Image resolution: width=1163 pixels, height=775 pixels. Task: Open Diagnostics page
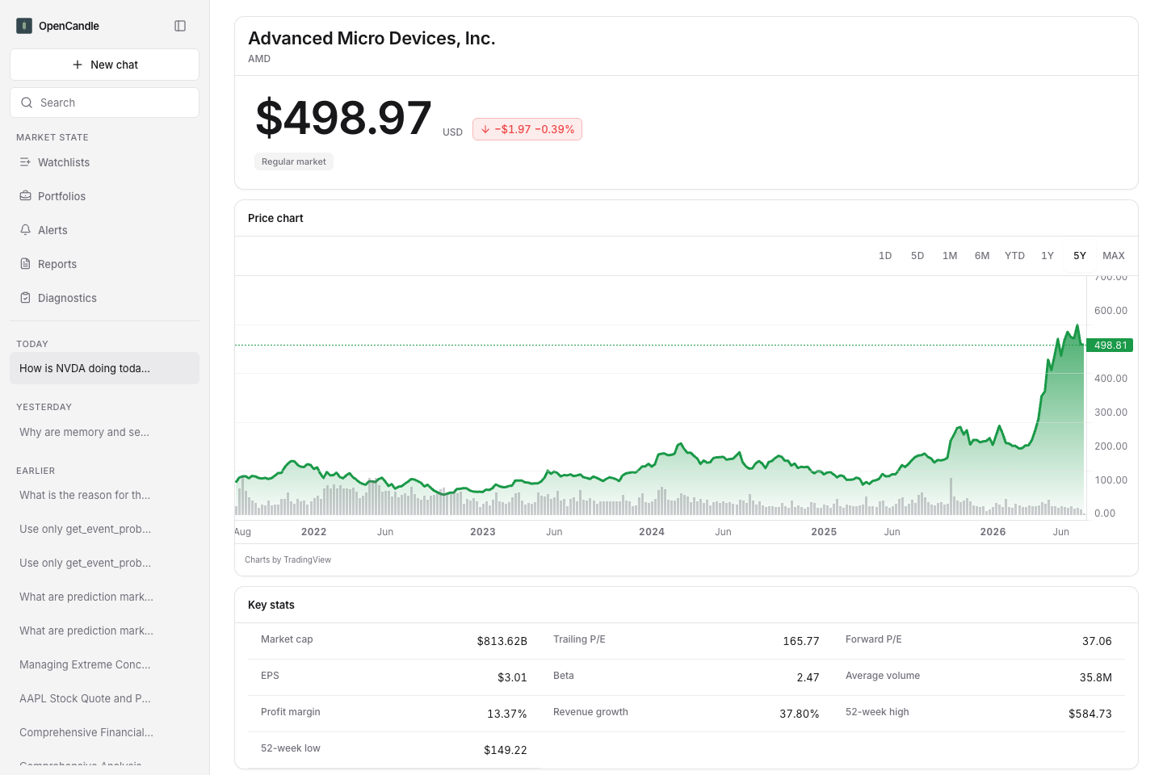pyautogui.click(x=104, y=298)
